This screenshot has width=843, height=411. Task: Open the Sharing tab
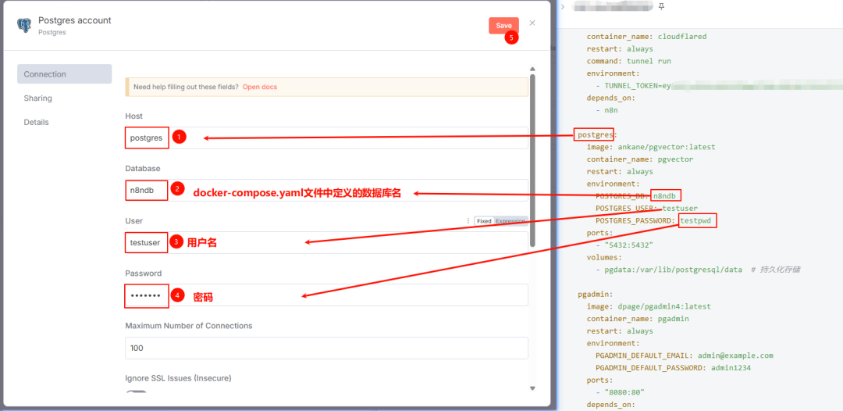37,98
